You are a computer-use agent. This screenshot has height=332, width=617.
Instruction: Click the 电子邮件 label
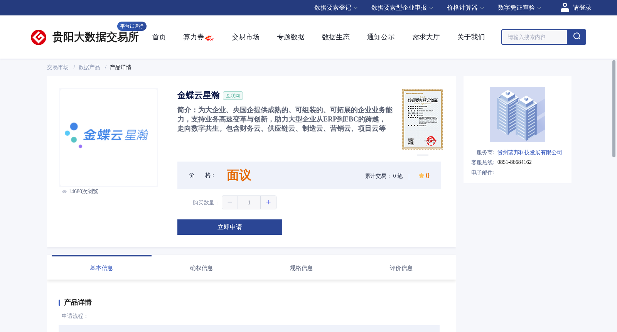click(483, 173)
